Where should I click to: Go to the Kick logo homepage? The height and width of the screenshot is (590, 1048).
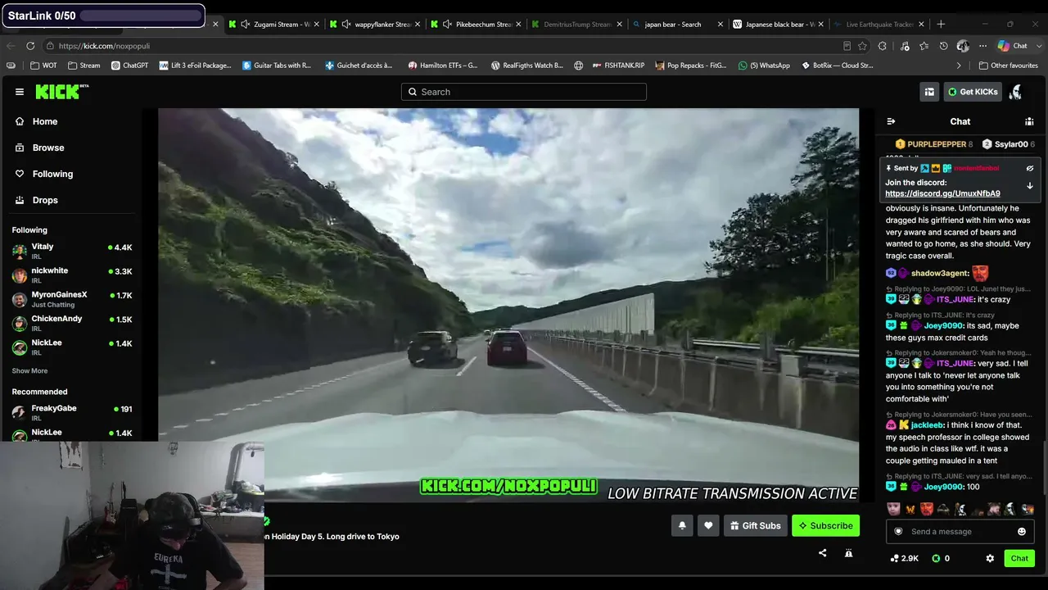(x=61, y=92)
